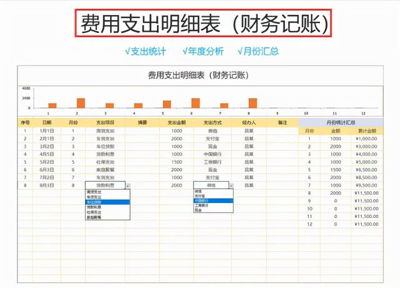Select the date cell 2月1日
This screenshot has height=288, width=400.
[x=47, y=139]
